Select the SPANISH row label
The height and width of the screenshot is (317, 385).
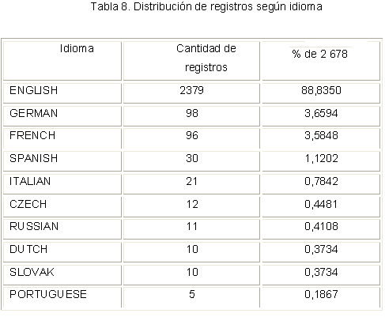click(34, 158)
